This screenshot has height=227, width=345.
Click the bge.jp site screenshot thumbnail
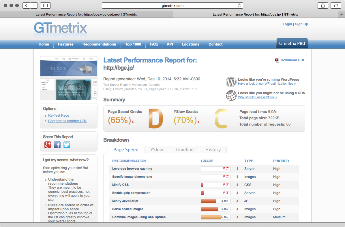[x=69, y=78]
